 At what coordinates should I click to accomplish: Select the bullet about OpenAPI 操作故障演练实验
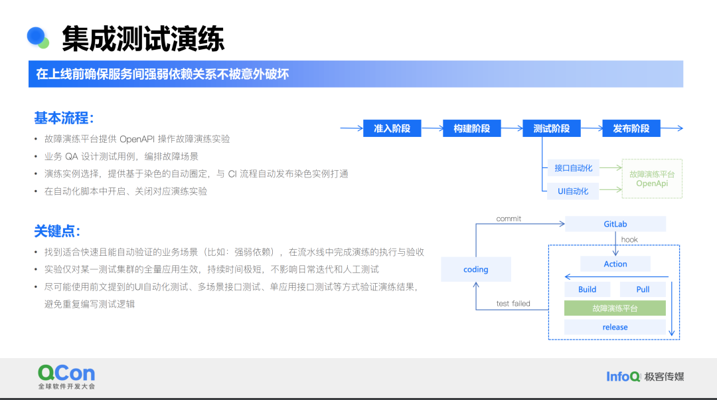(x=137, y=139)
